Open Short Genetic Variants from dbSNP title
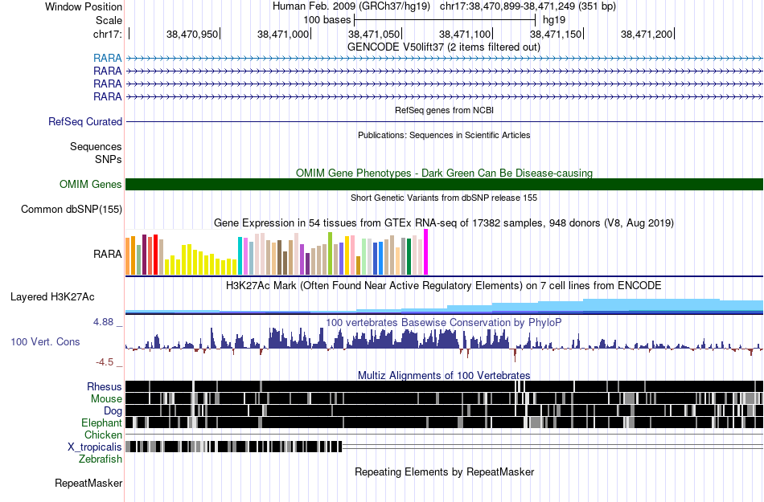The width and height of the screenshot is (764, 502). [x=444, y=198]
